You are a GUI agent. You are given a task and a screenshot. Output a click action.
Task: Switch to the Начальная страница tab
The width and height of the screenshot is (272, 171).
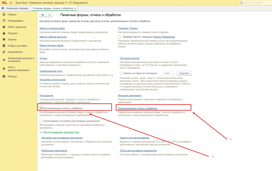pos(15,8)
